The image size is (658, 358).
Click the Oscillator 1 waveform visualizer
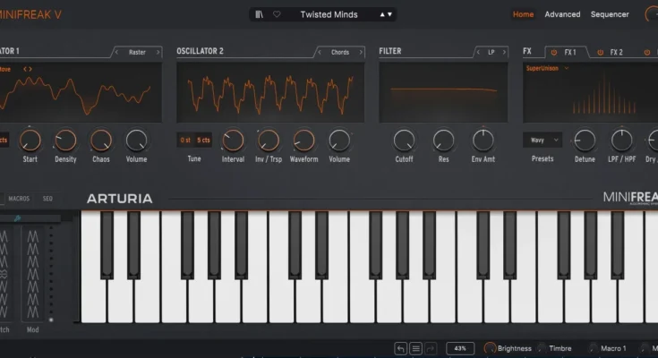click(x=81, y=92)
